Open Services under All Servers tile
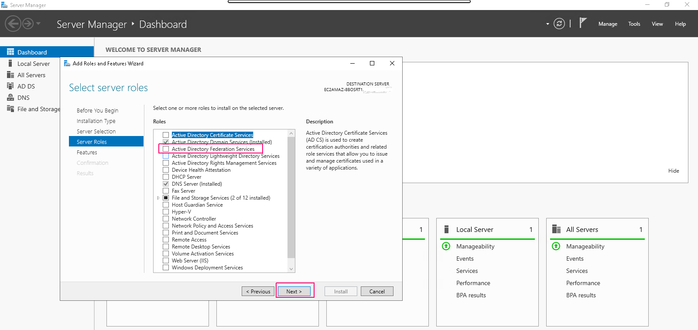Viewport: 698px width, 330px height. click(x=577, y=271)
